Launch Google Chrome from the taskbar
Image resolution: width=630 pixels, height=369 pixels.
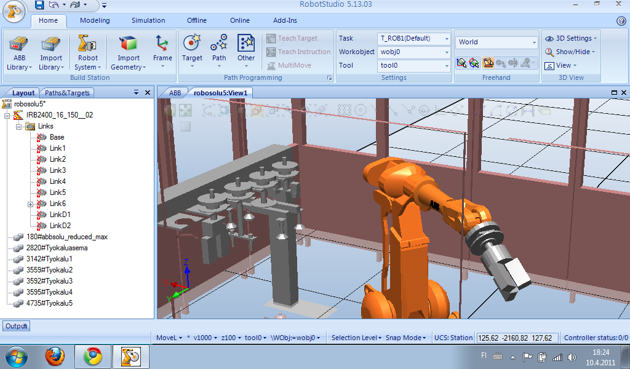[93, 357]
